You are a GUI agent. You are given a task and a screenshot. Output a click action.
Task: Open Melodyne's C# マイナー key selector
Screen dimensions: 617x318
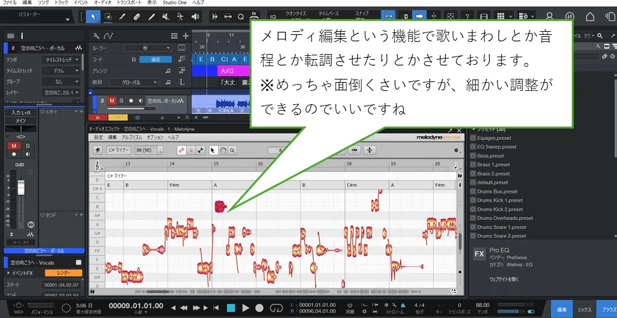point(118,150)
